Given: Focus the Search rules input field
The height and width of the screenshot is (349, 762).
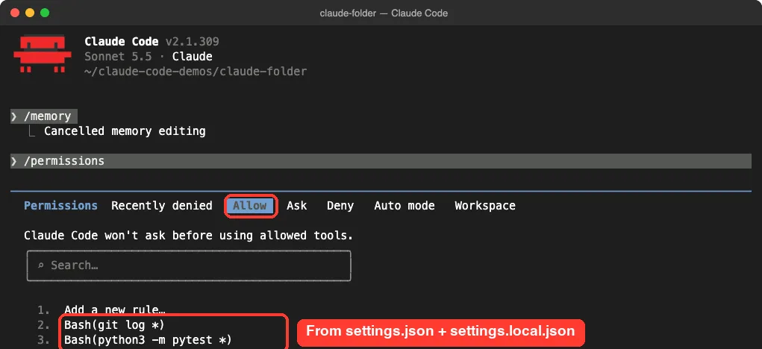Looking at the screenshot, I should tap(189, 265).
